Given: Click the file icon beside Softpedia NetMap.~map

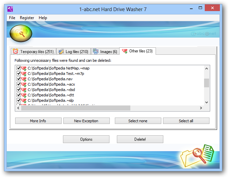Looking at the screenshot, I should point(24,68).
